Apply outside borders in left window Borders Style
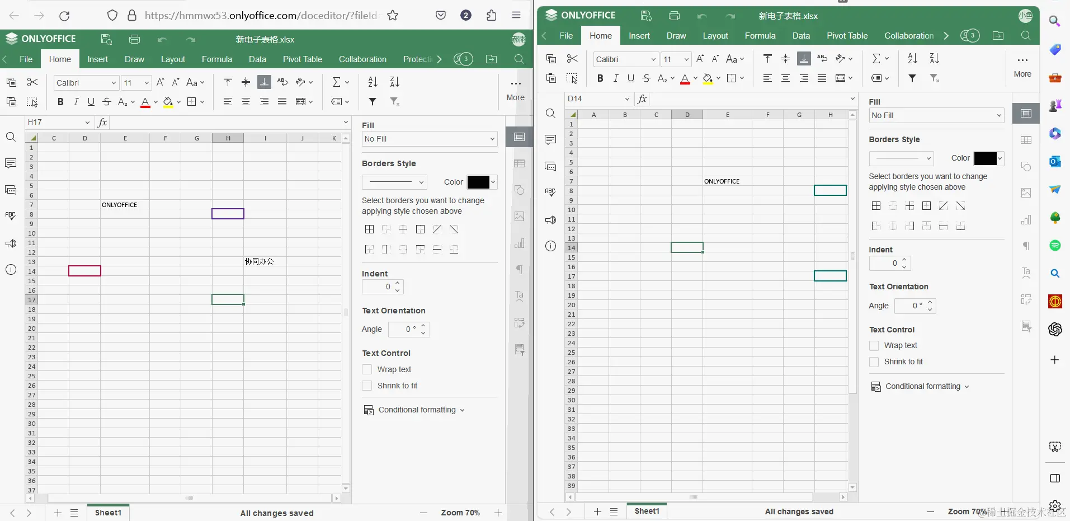This screenshot has height=521, width=1070. pos(420,229)
